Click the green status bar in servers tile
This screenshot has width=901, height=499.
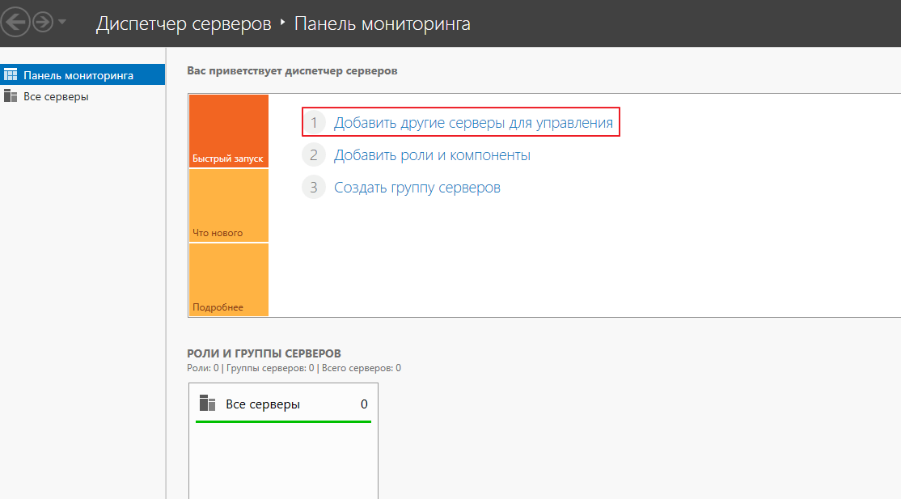[x=283, y=421]
